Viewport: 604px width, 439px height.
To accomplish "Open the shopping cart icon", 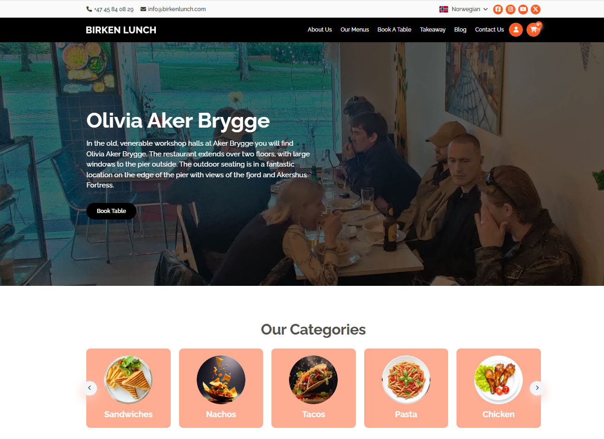I will [x=533, y=30].
